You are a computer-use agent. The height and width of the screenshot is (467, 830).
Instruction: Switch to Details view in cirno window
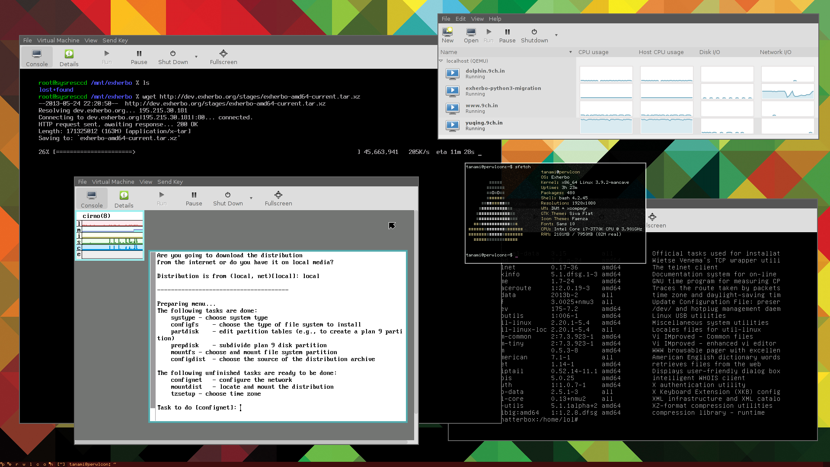pyautogui.click(x=124, y=199)
